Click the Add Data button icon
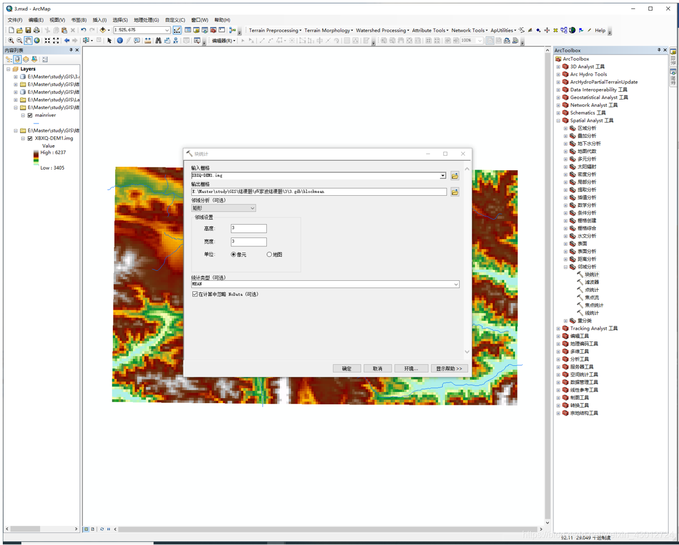 (x=102, y=30)
